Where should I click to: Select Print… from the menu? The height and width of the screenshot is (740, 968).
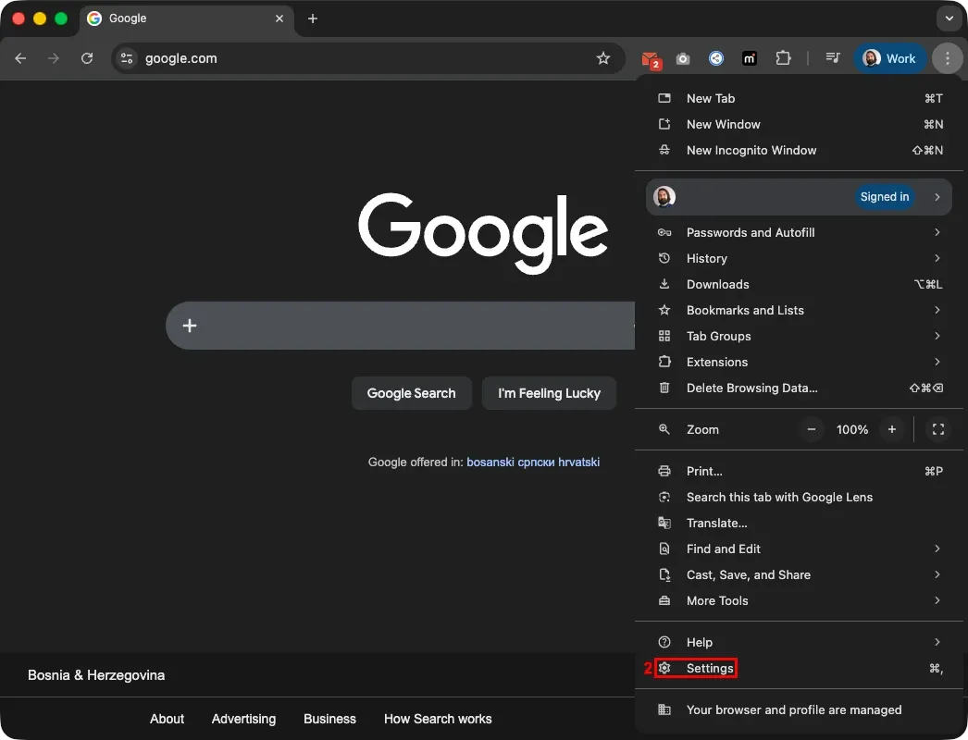799,472
